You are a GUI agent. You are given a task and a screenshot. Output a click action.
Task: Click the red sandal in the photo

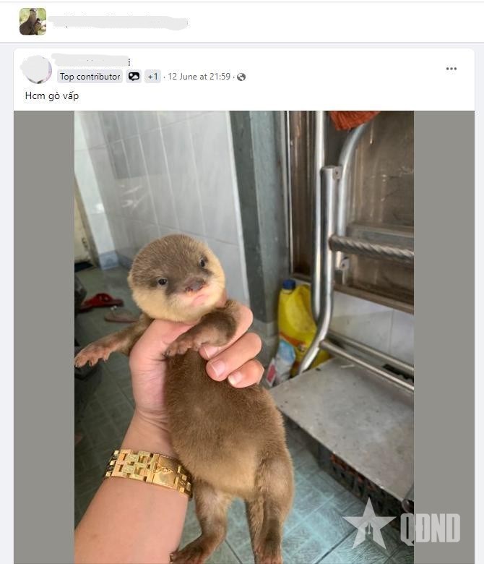(x=102, y=301)
